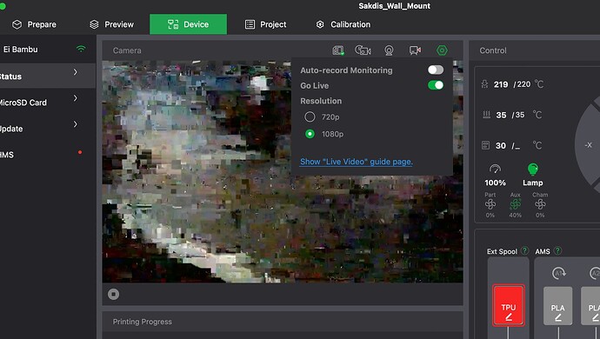Open the Show "Live Video" guide page link
The width and height of the screenshot is (600, 339).
coord(357,162)
